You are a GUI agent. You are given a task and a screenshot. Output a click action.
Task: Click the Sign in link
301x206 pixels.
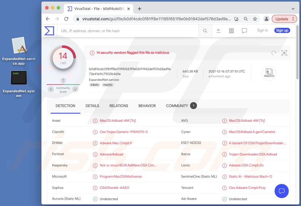263,30
